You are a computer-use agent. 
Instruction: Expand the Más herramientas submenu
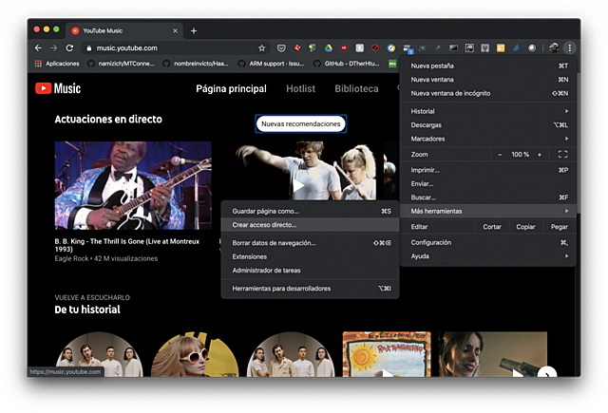(487, 211)
